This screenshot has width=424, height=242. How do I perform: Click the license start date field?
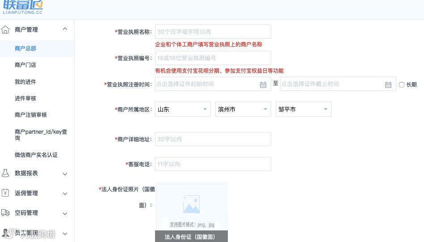click(x=213, y=84)
